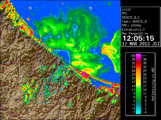
Task: Click the northeast '60' range ring label
Action: click(x=91, y=8)
